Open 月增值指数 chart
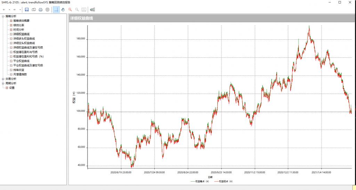Image resolution: width=356 pixels, height=190 pixels. click(20, 74)
